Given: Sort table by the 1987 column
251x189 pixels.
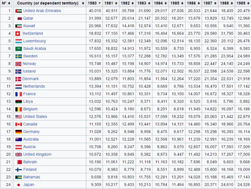Looking at the screenshot, I should coord(210,3).
